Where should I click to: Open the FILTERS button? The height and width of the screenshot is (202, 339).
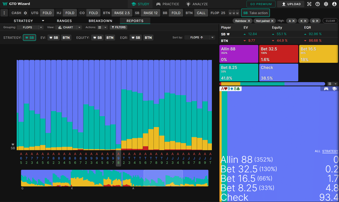[x=118, y=27]
